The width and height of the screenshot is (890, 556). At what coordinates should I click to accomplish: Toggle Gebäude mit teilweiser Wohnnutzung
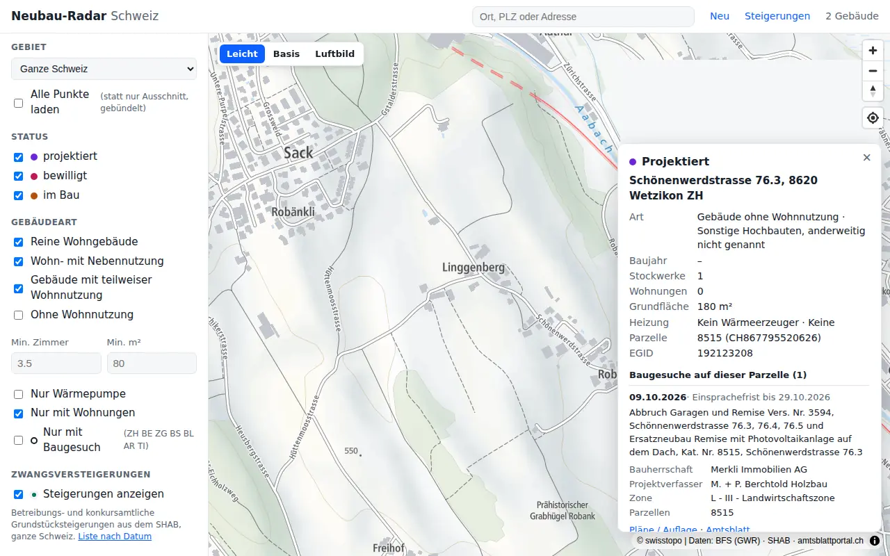coord(19,288)
